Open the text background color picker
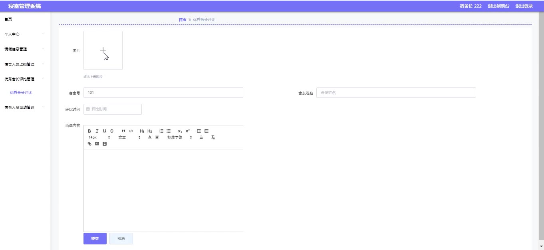Image resolution: width=544 pixels, height=250 pixels. [x=157, y=137]
